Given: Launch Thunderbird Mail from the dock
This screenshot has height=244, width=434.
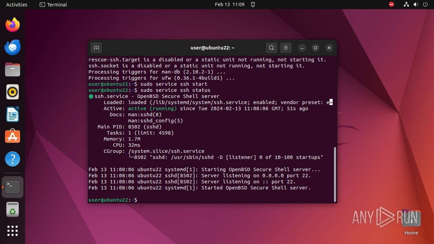Looking at the screenshot, I should tap(13, 47).
